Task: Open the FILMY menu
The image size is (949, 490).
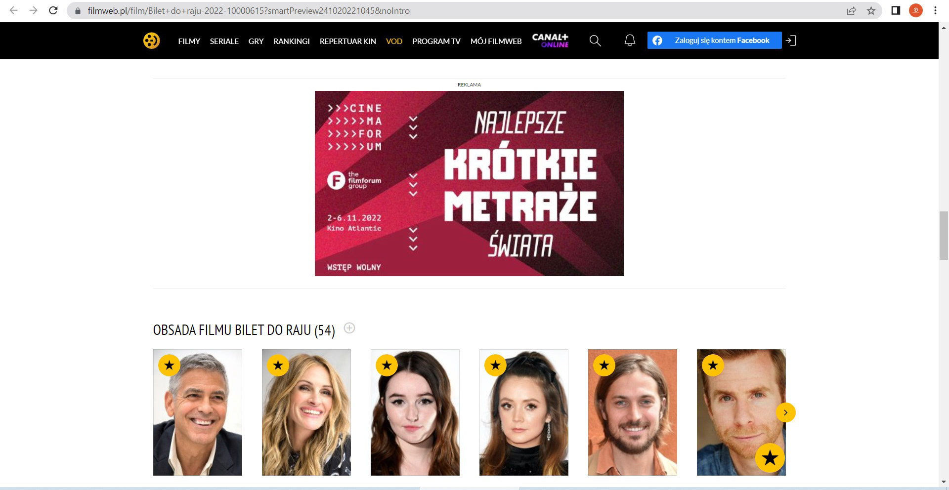Action: [x=189, y=41]
